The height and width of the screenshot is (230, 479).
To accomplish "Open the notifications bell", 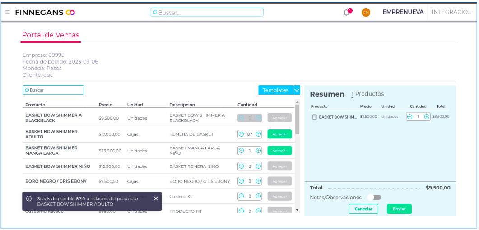I will pyautogui.click(x=346, y=13).
